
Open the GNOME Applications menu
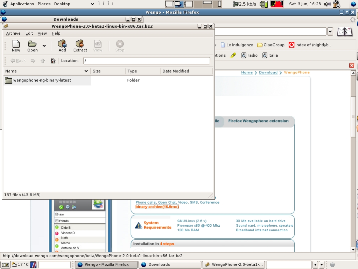click(22, 4)
